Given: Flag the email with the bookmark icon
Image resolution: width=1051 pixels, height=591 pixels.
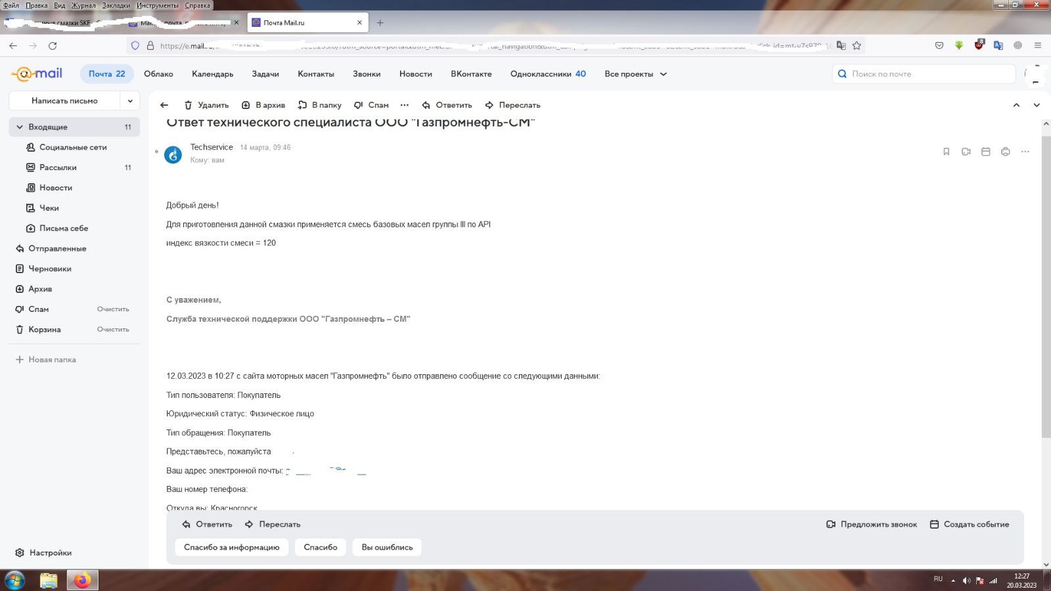Looking at the screenshot, I should pyautogui.click(x=946, y=152).
